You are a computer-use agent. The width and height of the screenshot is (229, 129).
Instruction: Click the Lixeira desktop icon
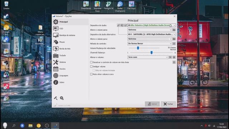point(6,5)
